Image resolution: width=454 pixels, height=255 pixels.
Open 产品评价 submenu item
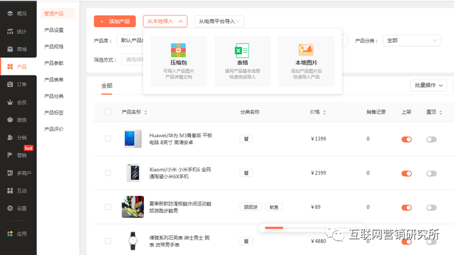pos(54,129)
